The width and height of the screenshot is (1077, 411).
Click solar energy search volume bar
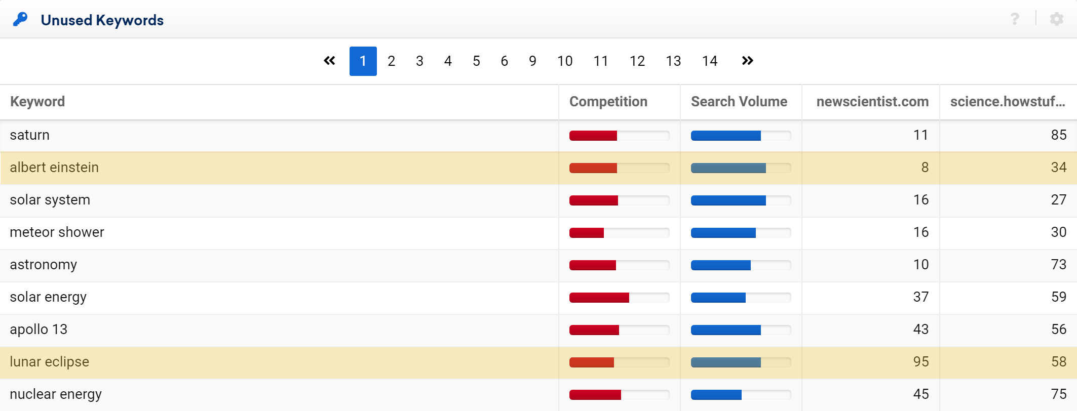718,298
